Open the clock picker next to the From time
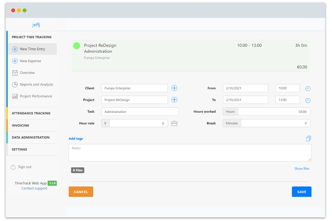Viewport: 332px width, 221px height. 308,88
